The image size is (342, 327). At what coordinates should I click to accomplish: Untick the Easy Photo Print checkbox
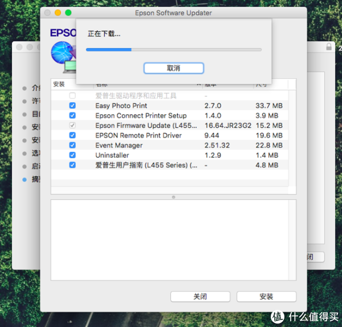click(x=72, y=106)
